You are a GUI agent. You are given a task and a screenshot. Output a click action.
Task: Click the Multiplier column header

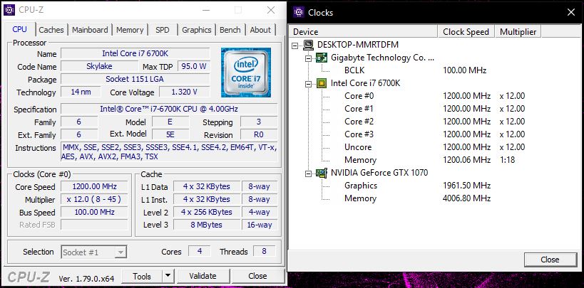point(518,31)
